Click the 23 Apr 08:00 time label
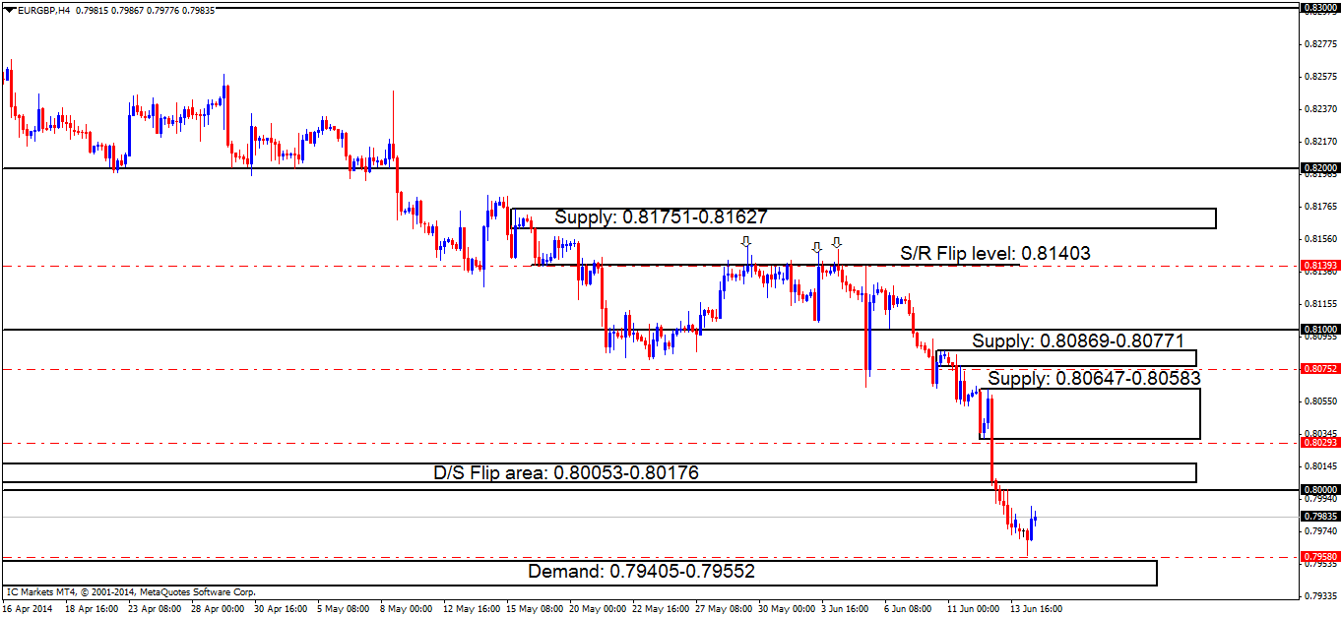1341x617 pixels. point(156,609)
